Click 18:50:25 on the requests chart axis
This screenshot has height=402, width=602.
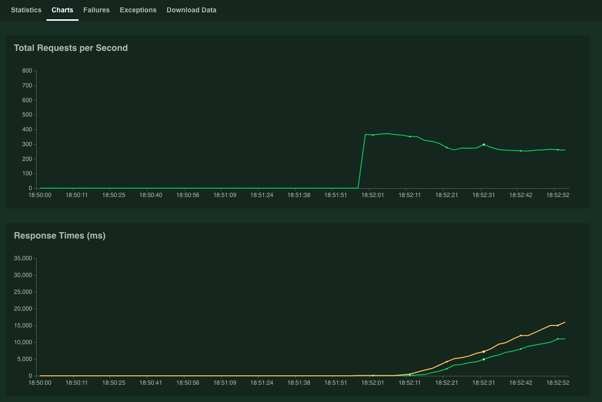(114, 195)
